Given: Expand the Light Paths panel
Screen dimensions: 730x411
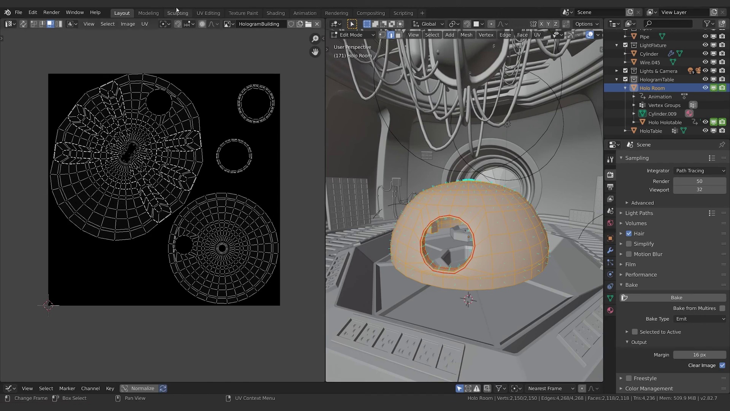Looking at the screenshot, I should point(639,213).
